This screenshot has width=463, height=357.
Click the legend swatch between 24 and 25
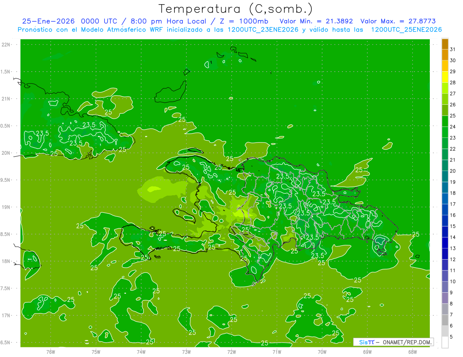pyautogui.click(x=445, y=121)
